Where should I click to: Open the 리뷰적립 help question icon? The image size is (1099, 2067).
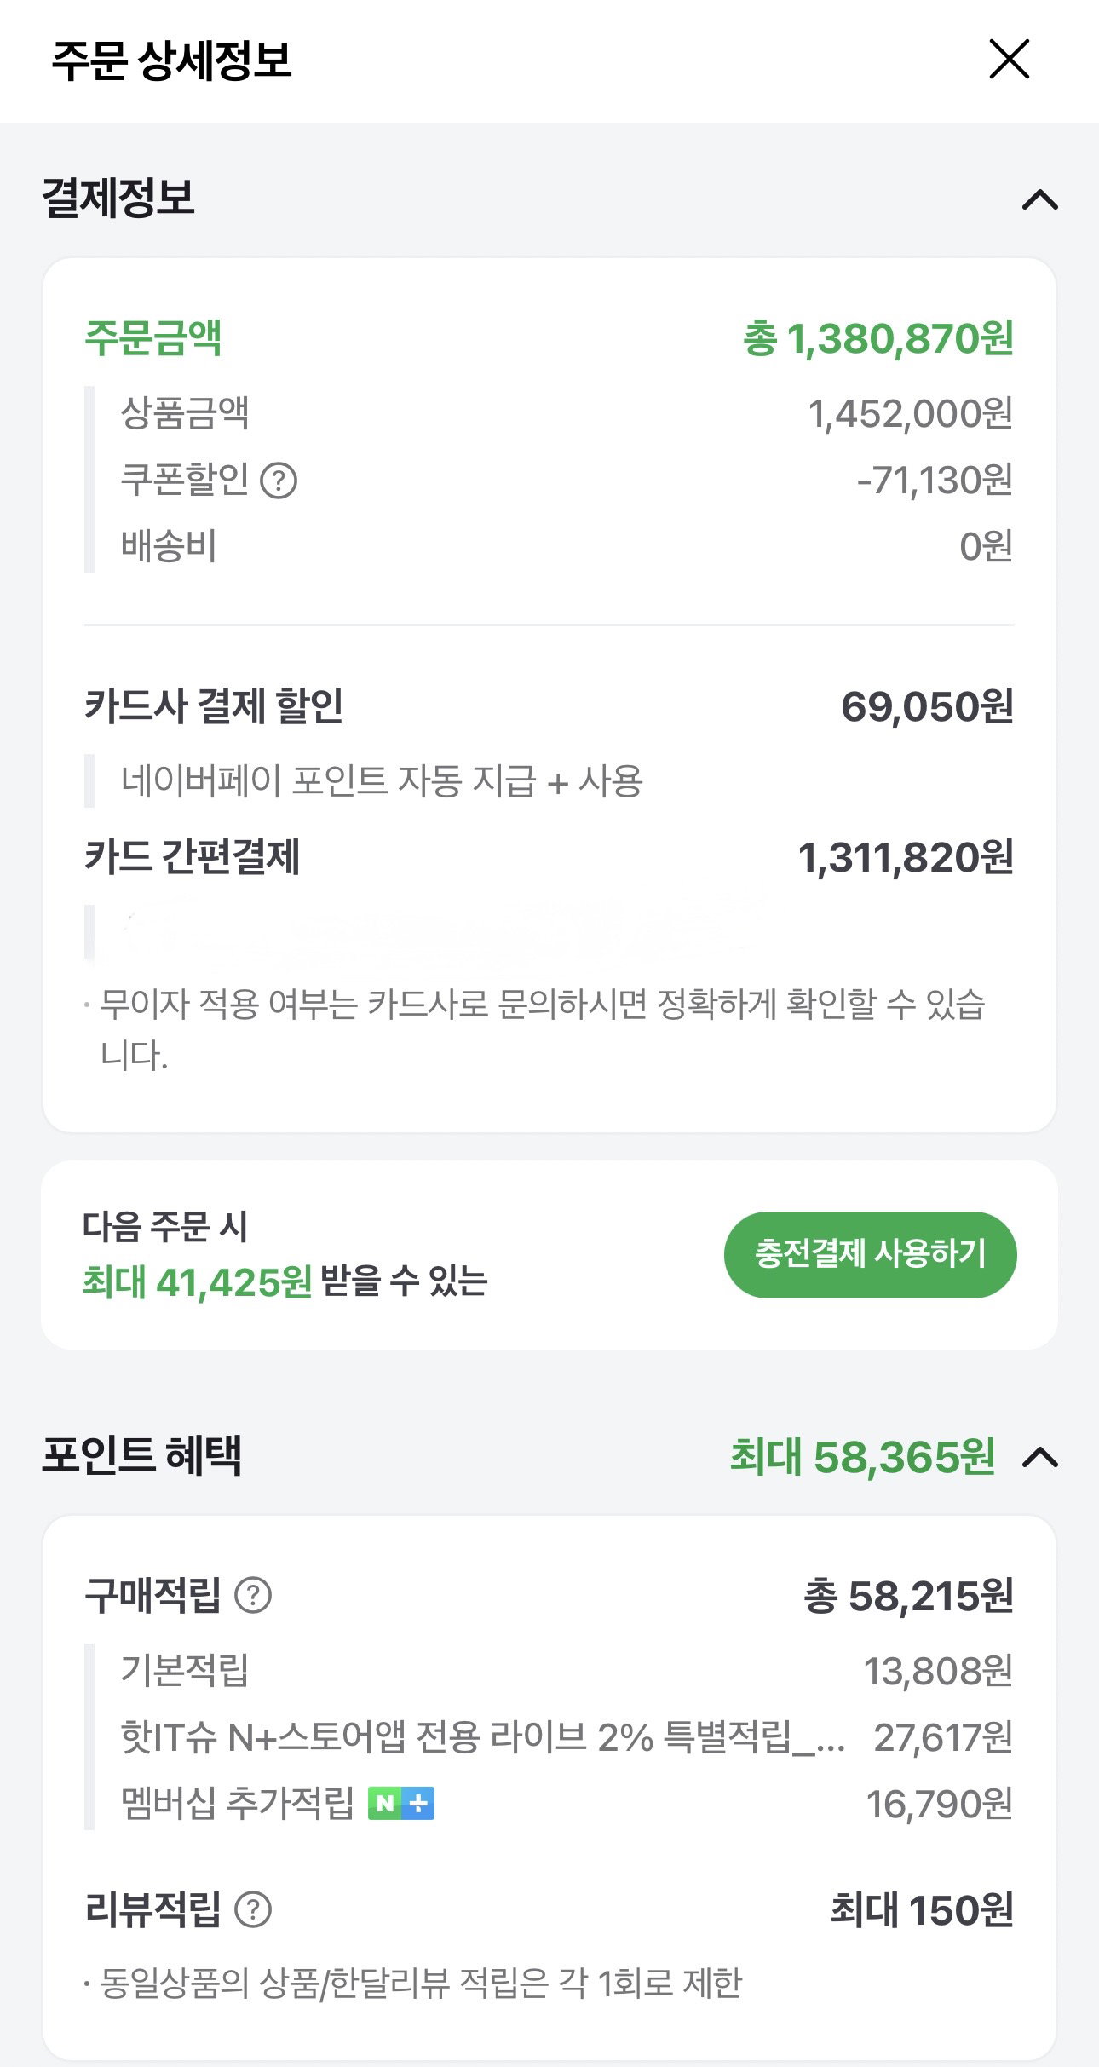[253, 1909]
